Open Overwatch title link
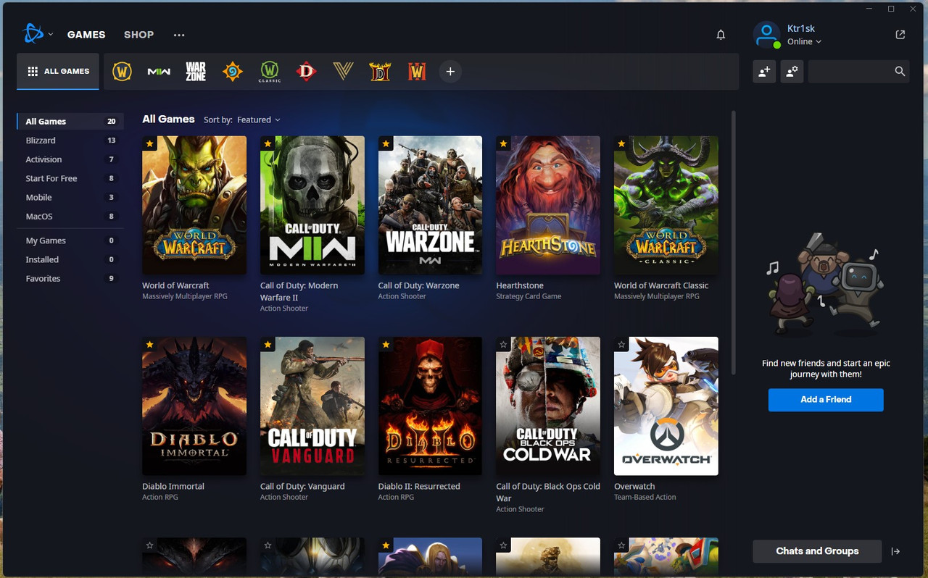Viewport: 928px width, 578px height. [634, 486]
